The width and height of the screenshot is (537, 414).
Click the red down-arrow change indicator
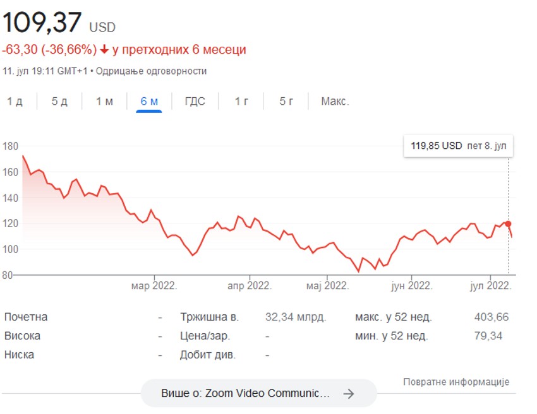click(x=105, y=50)
